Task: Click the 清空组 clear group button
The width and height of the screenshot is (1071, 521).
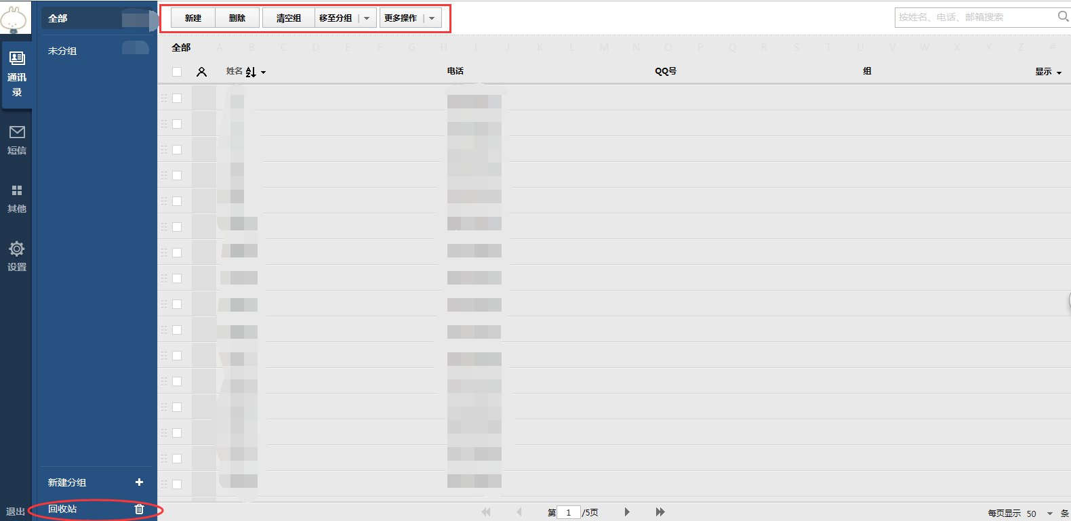Action: 289,18
